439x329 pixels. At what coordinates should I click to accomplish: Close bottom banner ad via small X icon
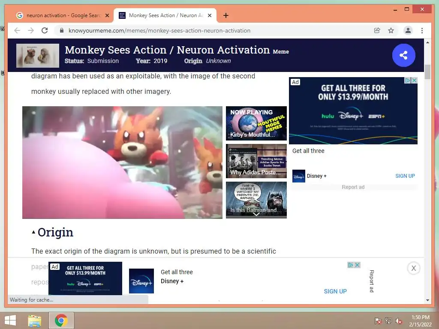(x=357, y=265)
